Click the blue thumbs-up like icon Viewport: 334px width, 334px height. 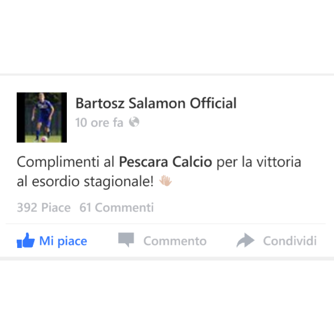[25, 240]
